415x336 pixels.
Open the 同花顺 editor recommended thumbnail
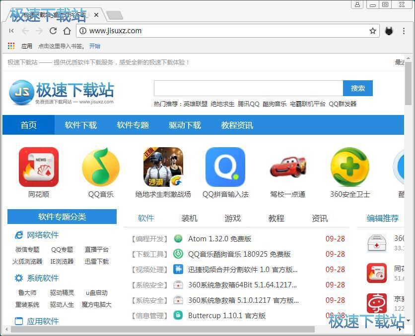377,273
